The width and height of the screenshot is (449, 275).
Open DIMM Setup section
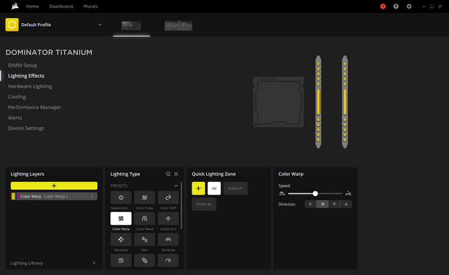click(23, 65)
